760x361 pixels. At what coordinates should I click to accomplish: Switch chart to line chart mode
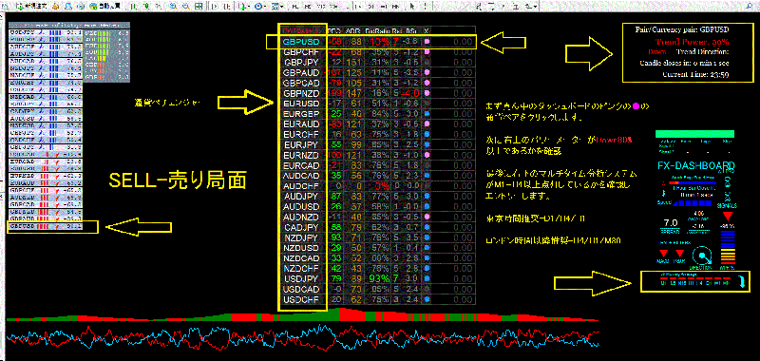click(x=158, y=7)
